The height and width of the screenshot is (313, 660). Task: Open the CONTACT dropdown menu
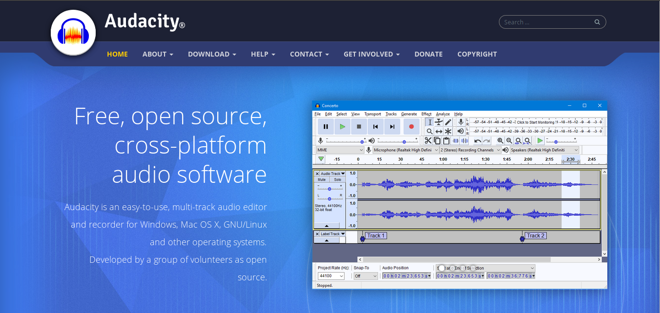[309, 54]
